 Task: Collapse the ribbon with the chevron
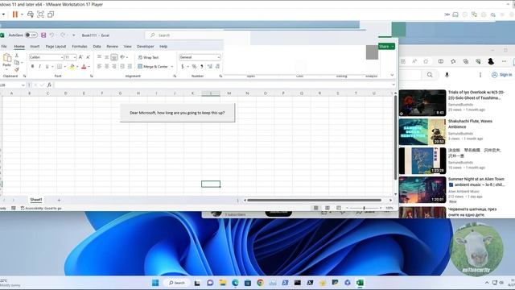[x=392, y=75]
